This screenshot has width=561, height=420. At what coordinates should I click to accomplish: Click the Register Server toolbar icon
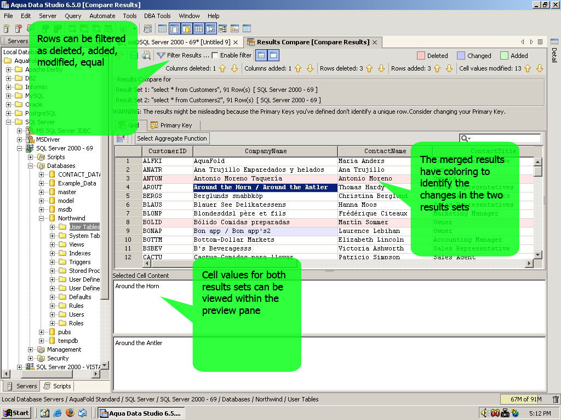point(7,28)
